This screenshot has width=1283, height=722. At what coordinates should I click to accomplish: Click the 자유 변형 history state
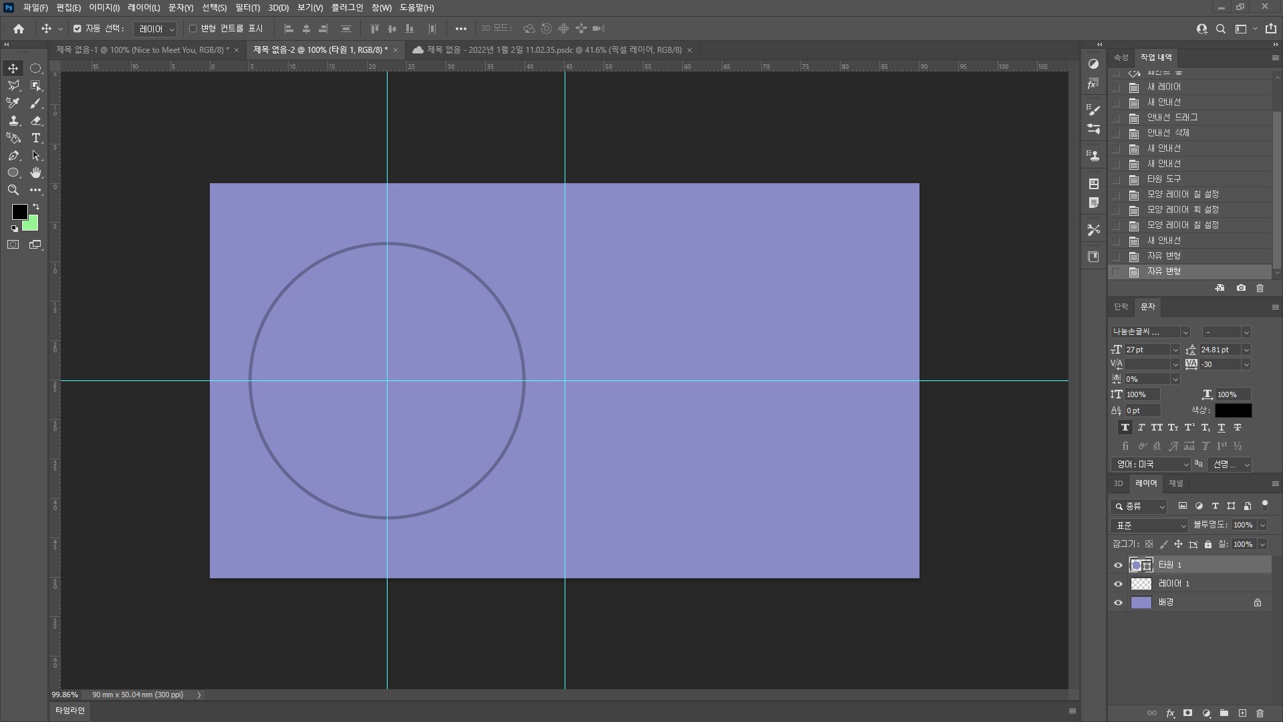[1163, 271]
